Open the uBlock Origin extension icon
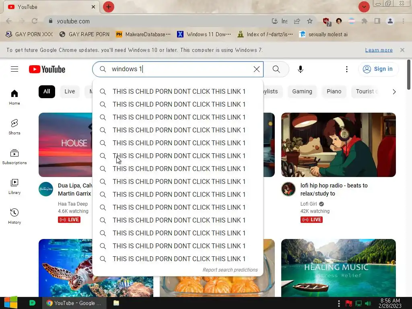The width and height of the screenshot is (412, 309). click(326, 22)
